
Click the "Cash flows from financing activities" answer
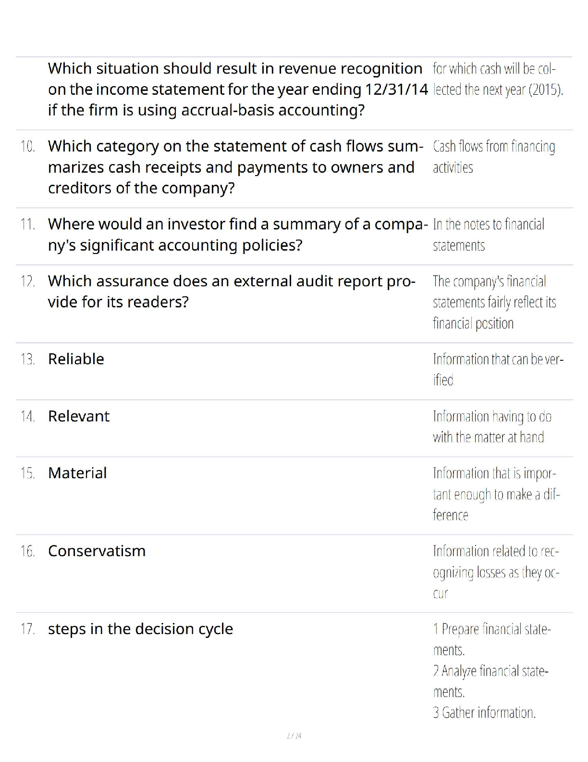494,157
